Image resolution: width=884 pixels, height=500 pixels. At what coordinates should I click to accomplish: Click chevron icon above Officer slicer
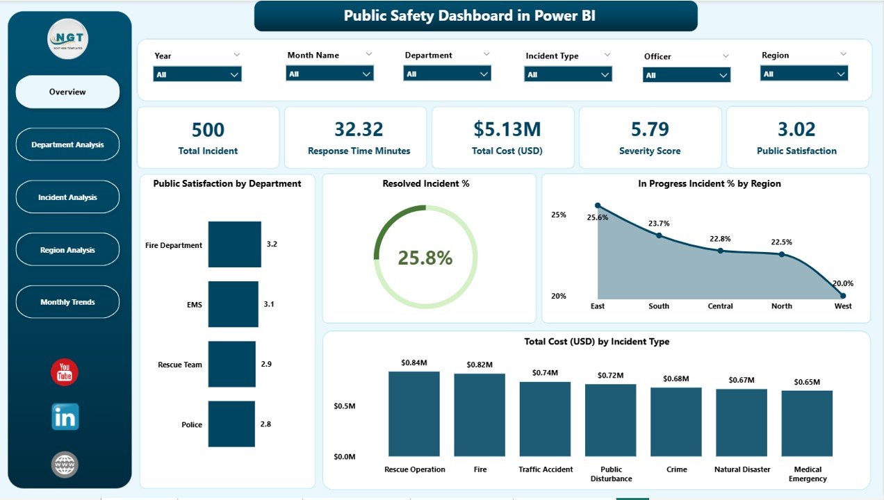pyautogui.click(x=726, y=56)
